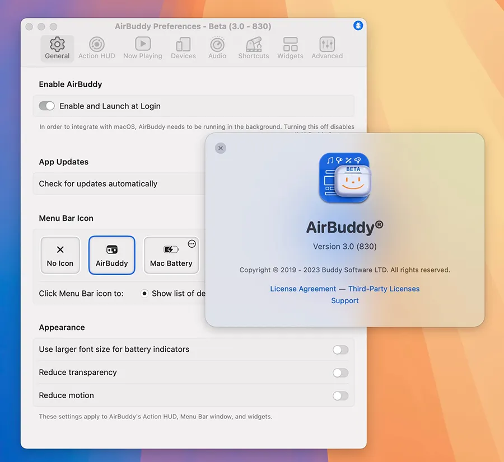Go to the Widgets preferences tab
This screenshot has width=504, height=462.
pyautogui.click(x=290, y=48)
